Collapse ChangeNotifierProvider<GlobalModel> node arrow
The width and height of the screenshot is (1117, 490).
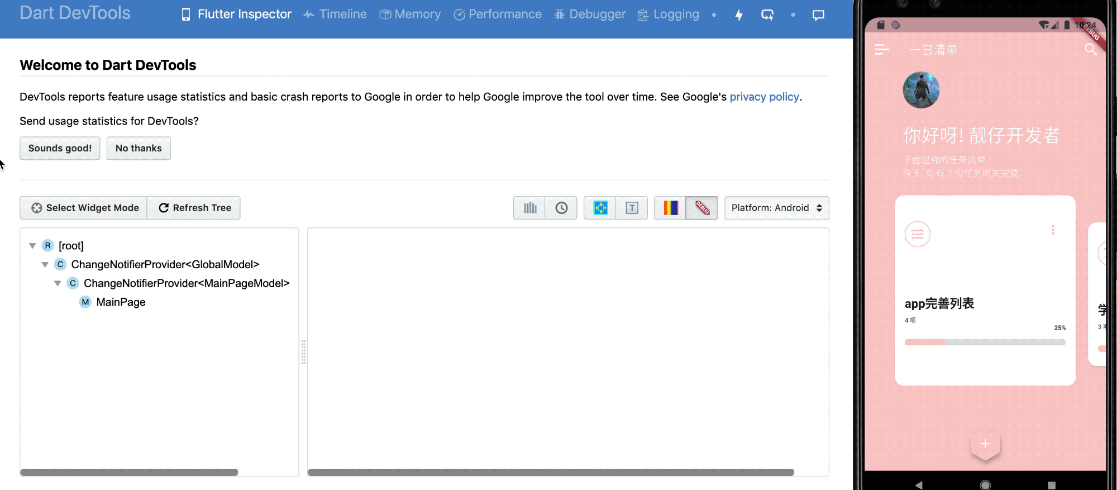45,264
